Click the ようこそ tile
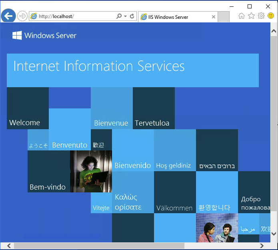 pos(38,140)
